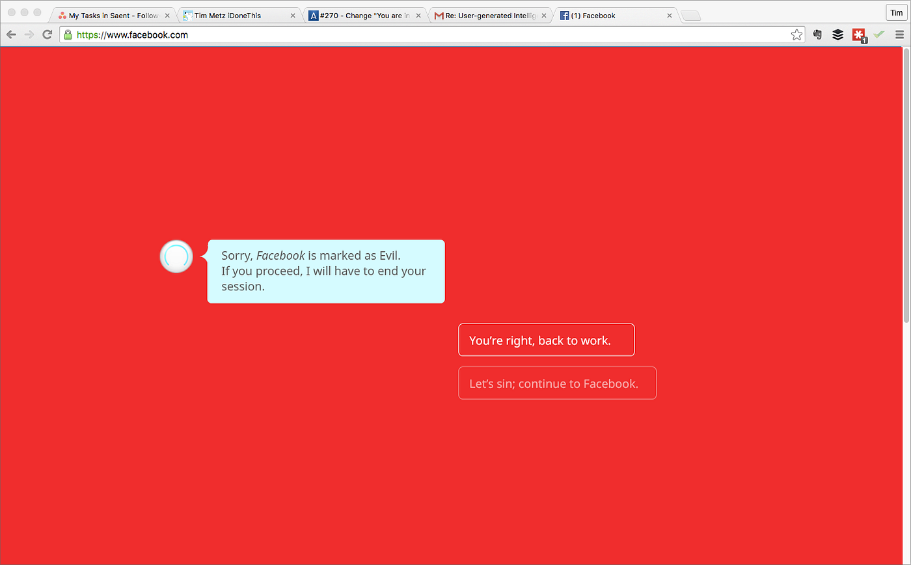Open the Evernote elephant extension
The width and height of the screenshot is (911, 565).
point(818,35)
